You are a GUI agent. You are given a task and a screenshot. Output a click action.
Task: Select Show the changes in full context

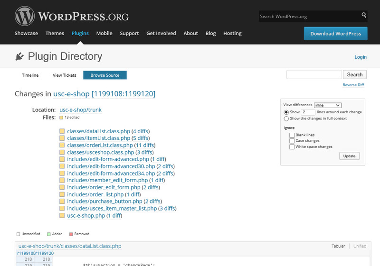coord(286,119)
